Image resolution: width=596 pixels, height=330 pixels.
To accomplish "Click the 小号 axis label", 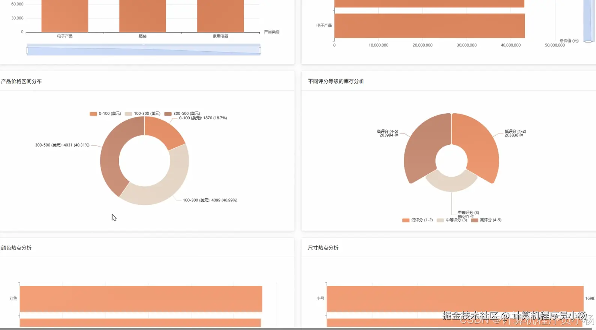I will pos(320,298).
